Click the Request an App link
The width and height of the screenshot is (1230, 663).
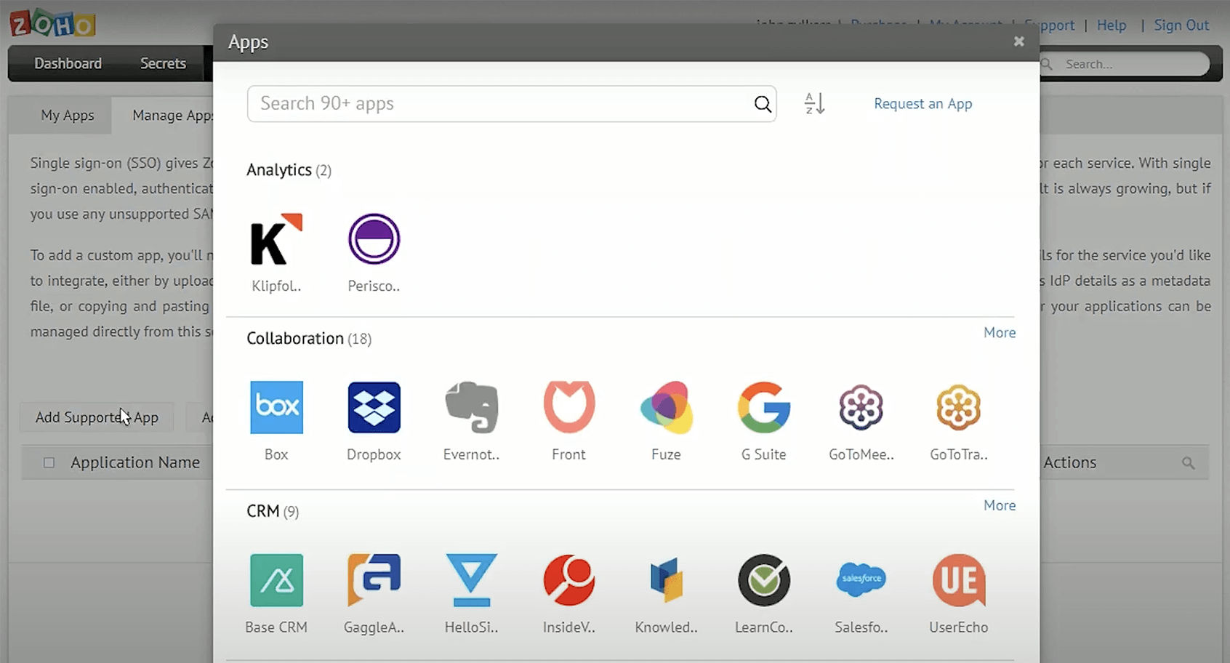922,103
